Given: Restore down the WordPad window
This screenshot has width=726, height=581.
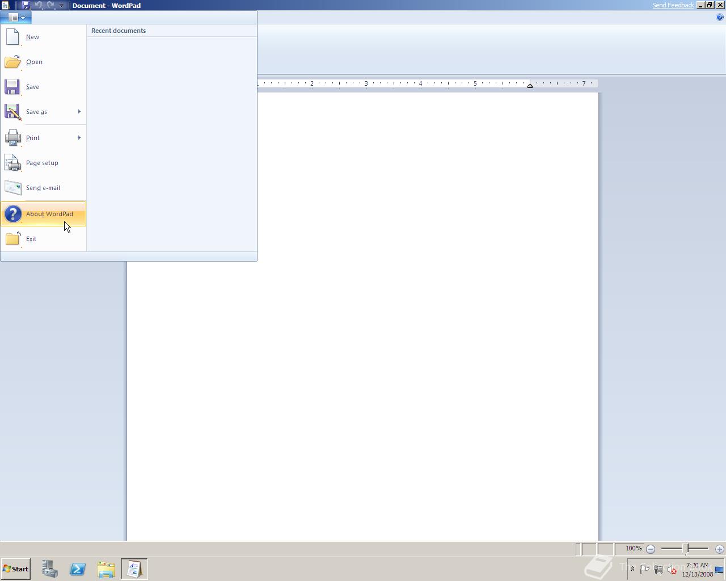Looking at the screenshot, I should click(710, 5).
